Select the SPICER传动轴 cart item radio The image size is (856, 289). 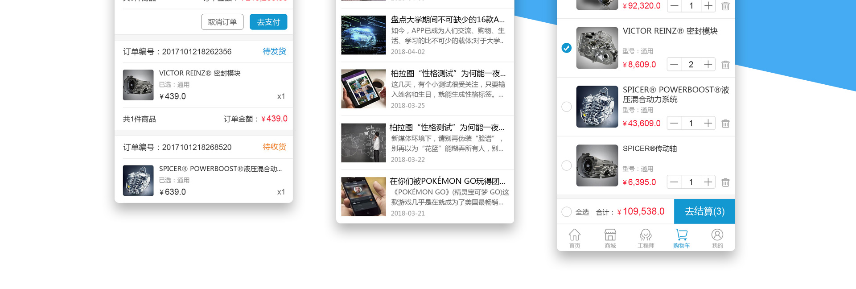tap(566, 165)
